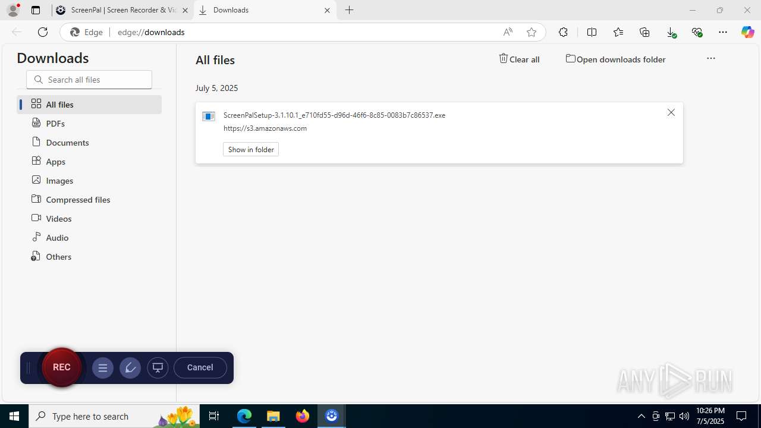Start recording with REC button
The image size is (761, 428).
click(x=62, y=367)
